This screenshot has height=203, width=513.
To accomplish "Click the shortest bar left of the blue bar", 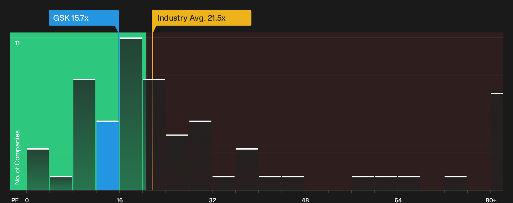I will (x=61, y=183).
